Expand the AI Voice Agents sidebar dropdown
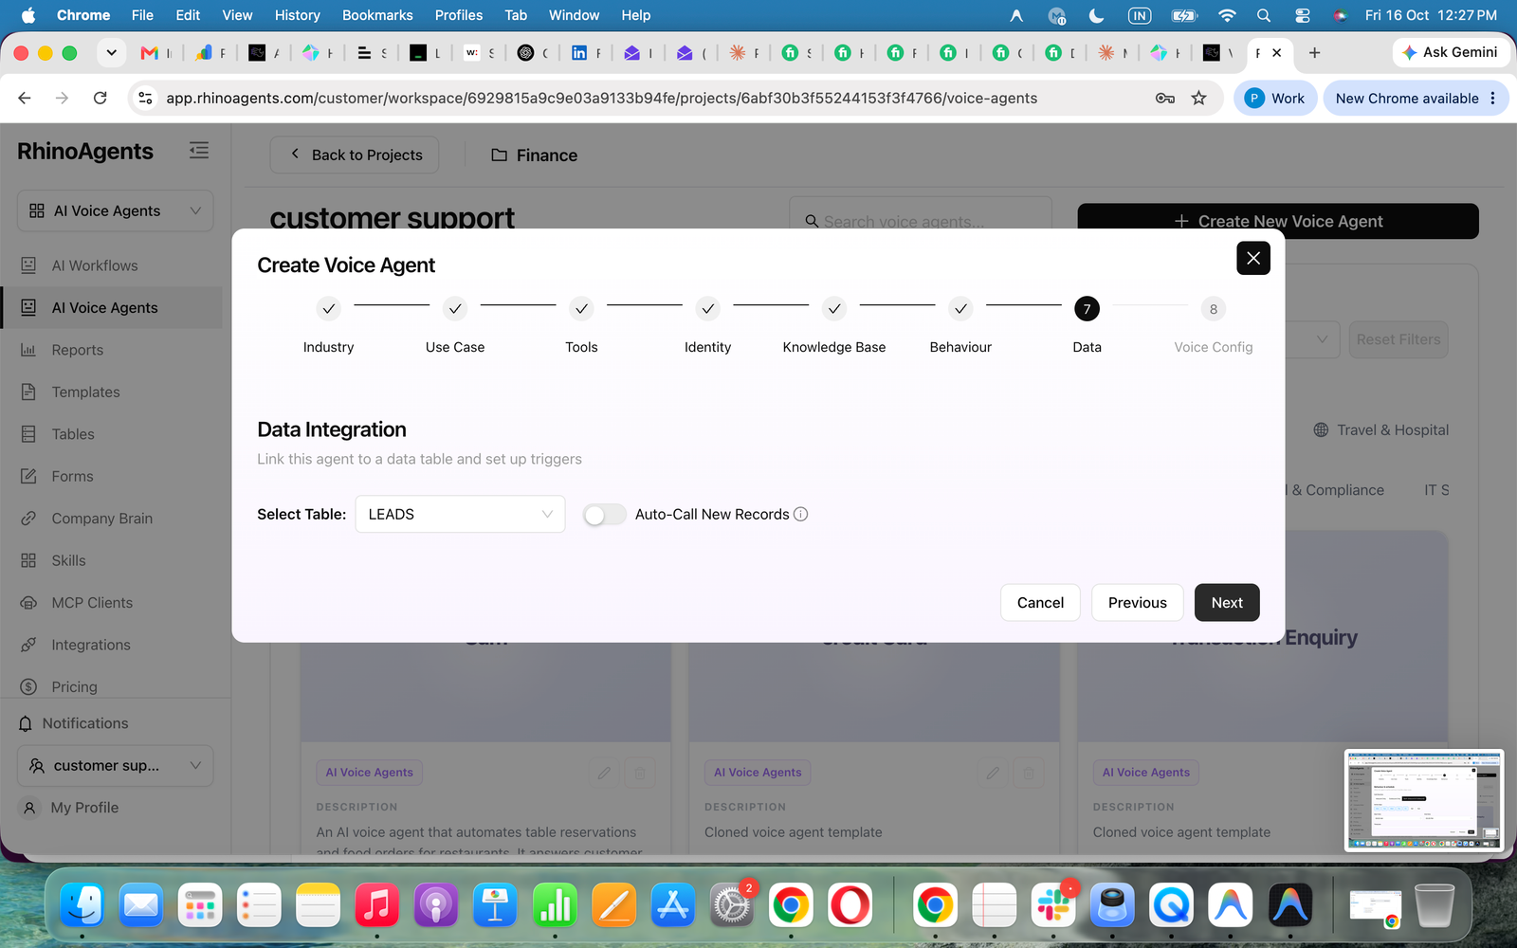This screenshot has height=948, width=1517. (115, 210)
